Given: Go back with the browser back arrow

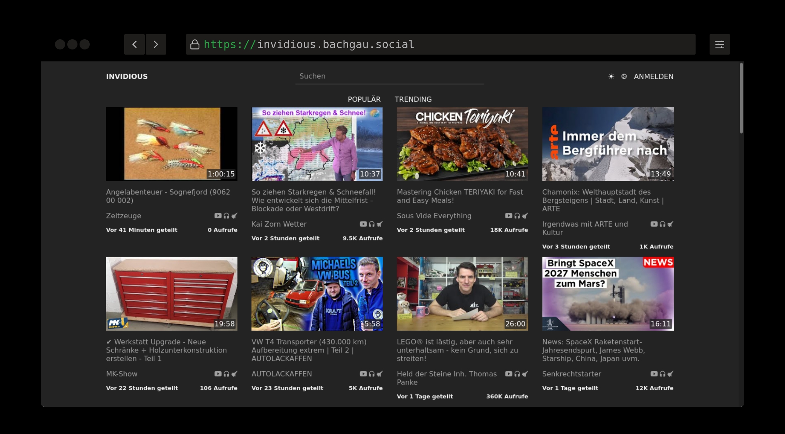Looking at the screenshot, I should [134, 44].
